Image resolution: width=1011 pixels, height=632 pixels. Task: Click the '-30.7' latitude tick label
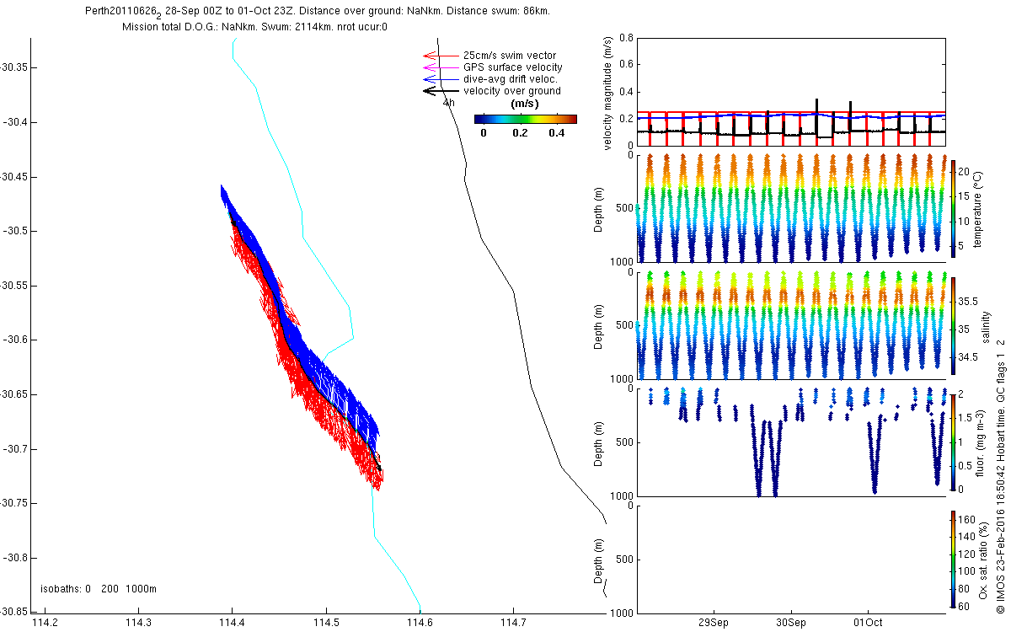pos(16,449)
